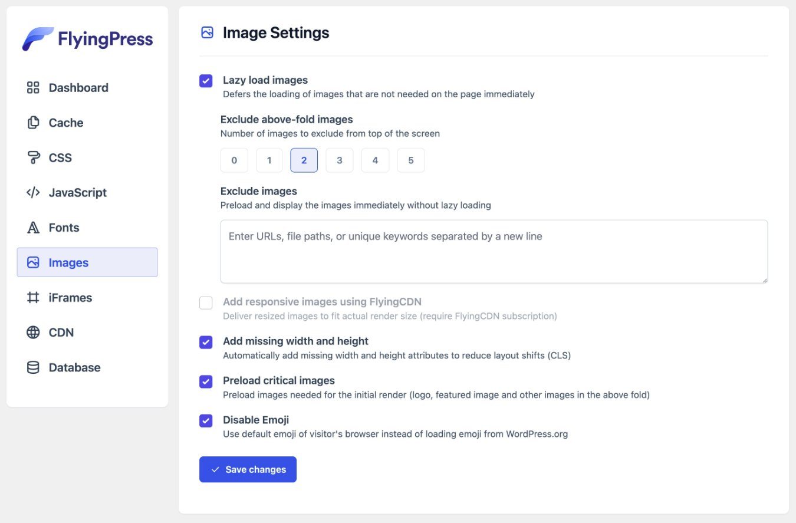Click the CSS paint roller icon
Viewport: 796px width, 523px height.
33,157
